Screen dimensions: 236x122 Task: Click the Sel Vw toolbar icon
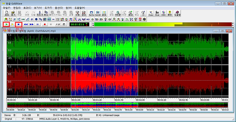(x=91, y=13)
